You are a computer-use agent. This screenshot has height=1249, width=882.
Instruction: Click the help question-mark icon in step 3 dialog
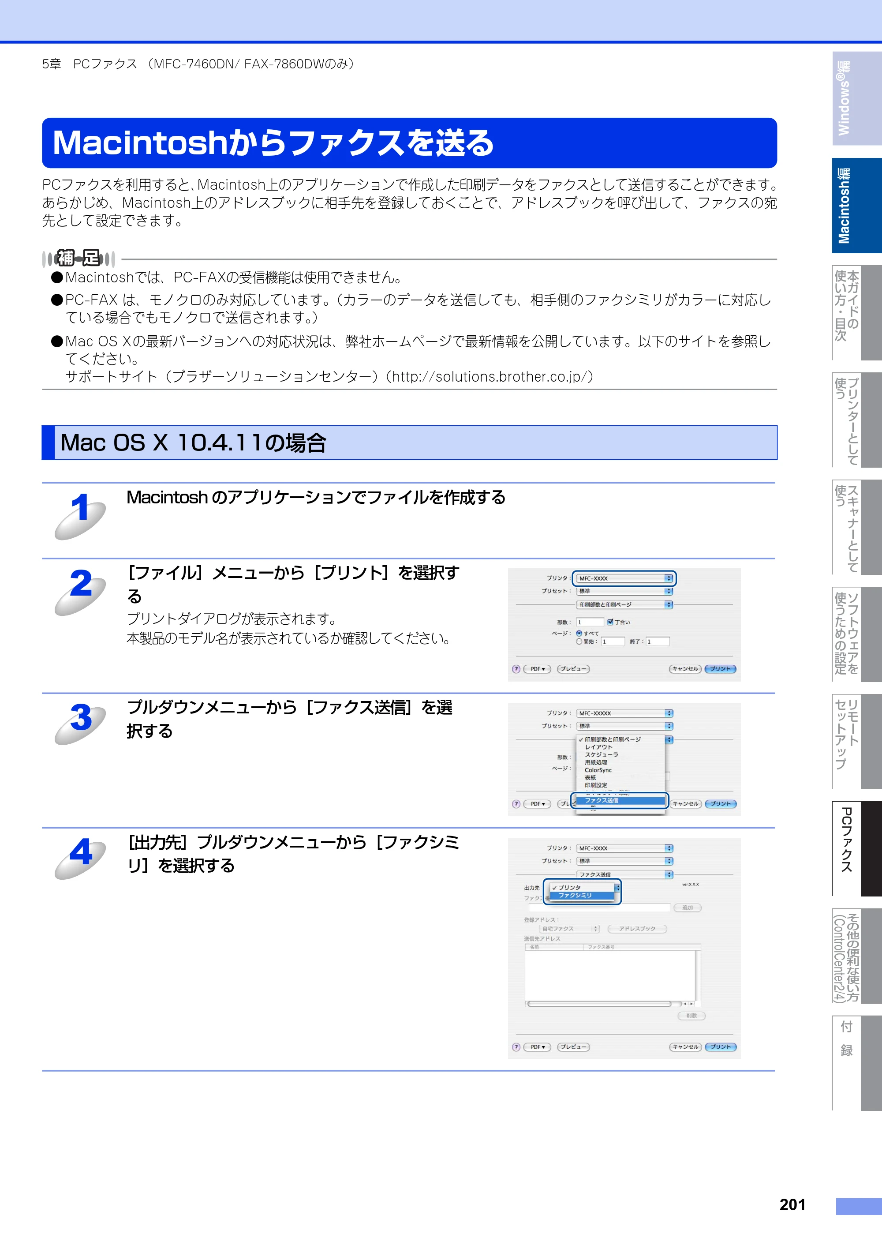coord(516,803)
